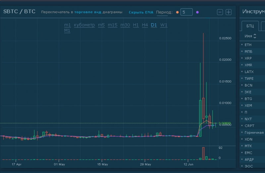The image size is (265, 173).
Task: Select XDN in instruments list
Action: pyautogui.click(x=252, y=139)
